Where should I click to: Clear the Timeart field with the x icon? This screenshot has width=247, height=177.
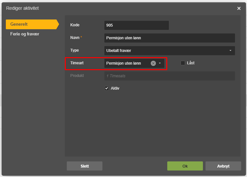click(x=153, y=63)
